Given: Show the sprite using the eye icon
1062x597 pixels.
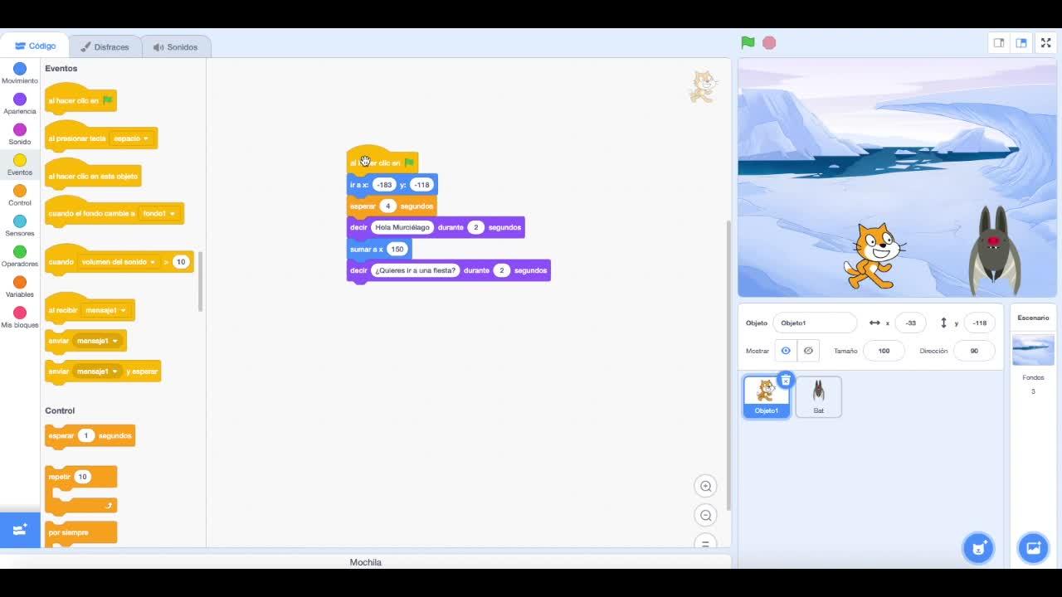Looking at the screenshot, I should [786, 351].
